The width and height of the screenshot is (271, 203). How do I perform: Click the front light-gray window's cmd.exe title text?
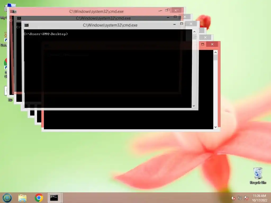tap(110, 25)
